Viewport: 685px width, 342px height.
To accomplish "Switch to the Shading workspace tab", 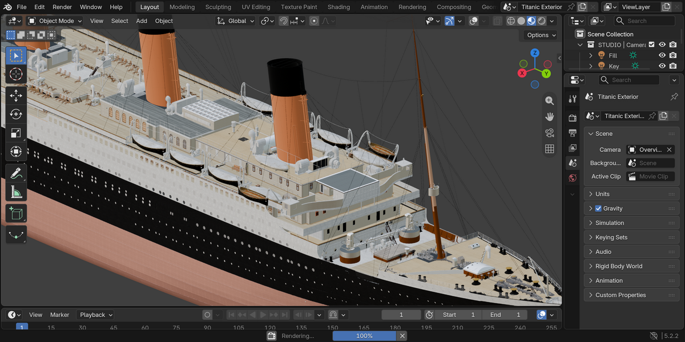I will (339, 7).
